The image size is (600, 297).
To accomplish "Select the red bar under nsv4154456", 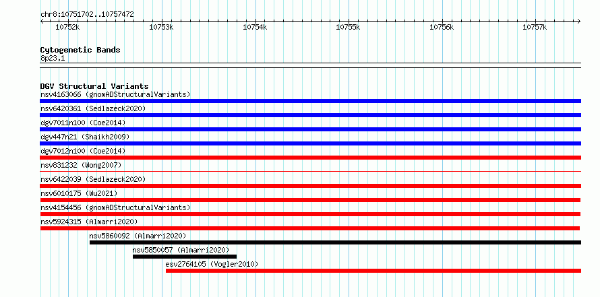I will tap(310, 214).
